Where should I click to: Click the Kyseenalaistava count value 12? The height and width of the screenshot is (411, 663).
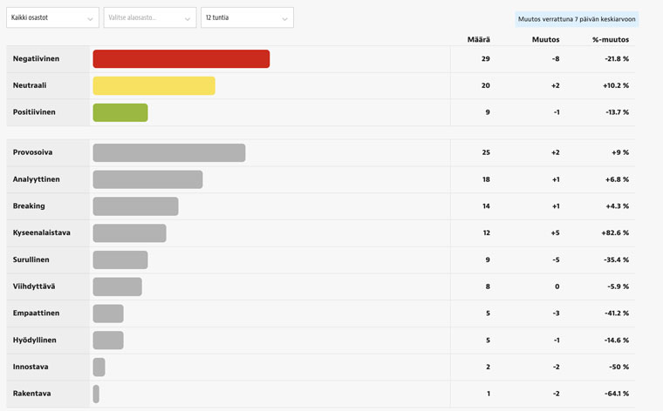tap(486, 232)
